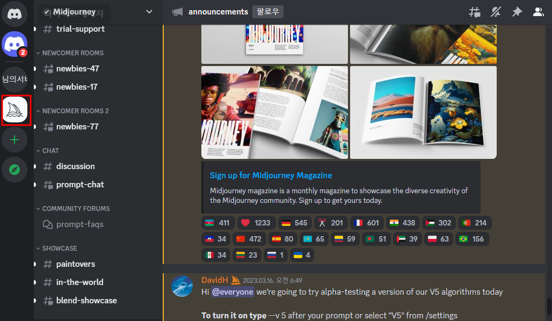Toggle the Lithuania flag reaction 23
Viewport: 552px width, 321px height.
pos(247,255)
